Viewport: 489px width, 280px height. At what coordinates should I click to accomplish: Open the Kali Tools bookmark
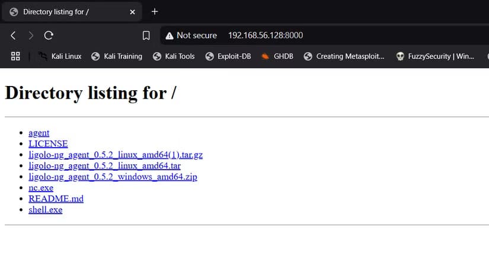(174, 56)
